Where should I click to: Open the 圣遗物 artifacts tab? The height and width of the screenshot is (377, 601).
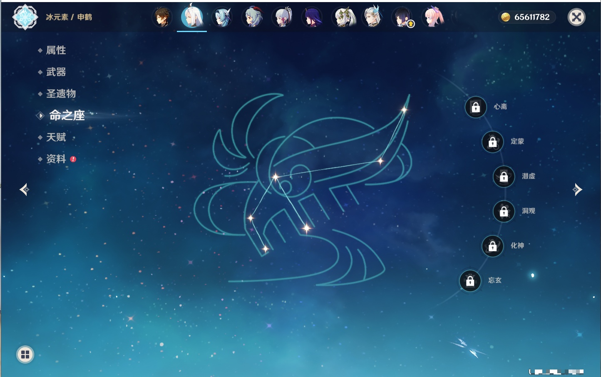click(x=61, y=94)
